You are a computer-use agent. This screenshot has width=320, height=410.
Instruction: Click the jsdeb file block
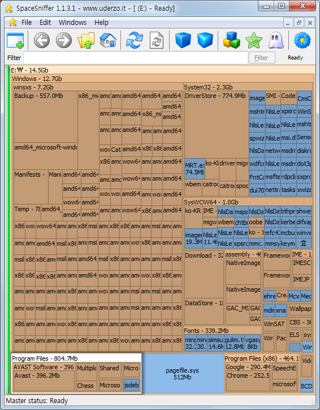[131, 385]
